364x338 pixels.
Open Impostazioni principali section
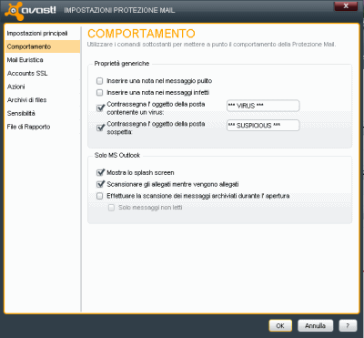click(37, 33)
